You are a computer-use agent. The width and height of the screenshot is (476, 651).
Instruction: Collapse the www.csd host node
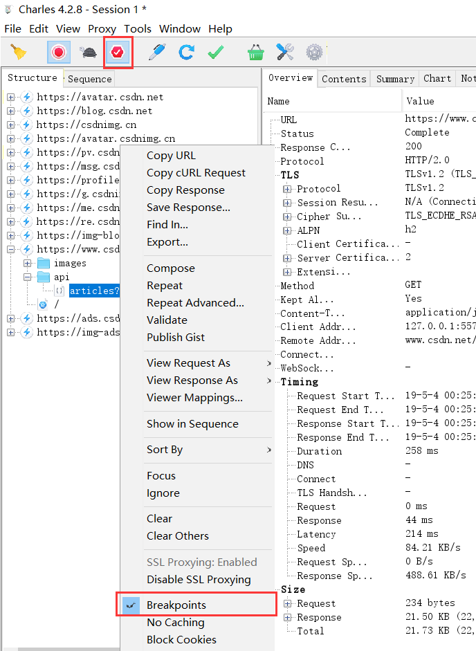tap(11, 249)
